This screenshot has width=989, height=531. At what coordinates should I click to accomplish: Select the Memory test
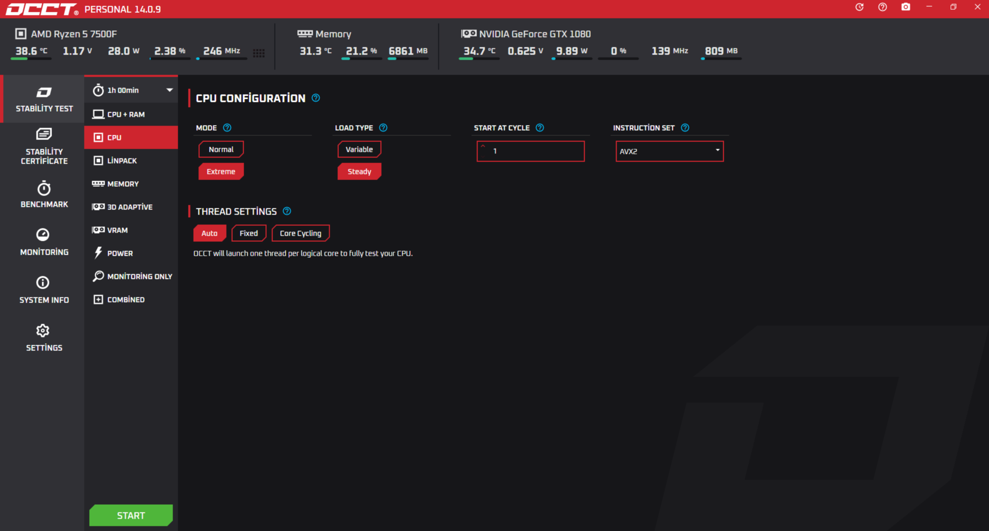(x=131, y=184)
